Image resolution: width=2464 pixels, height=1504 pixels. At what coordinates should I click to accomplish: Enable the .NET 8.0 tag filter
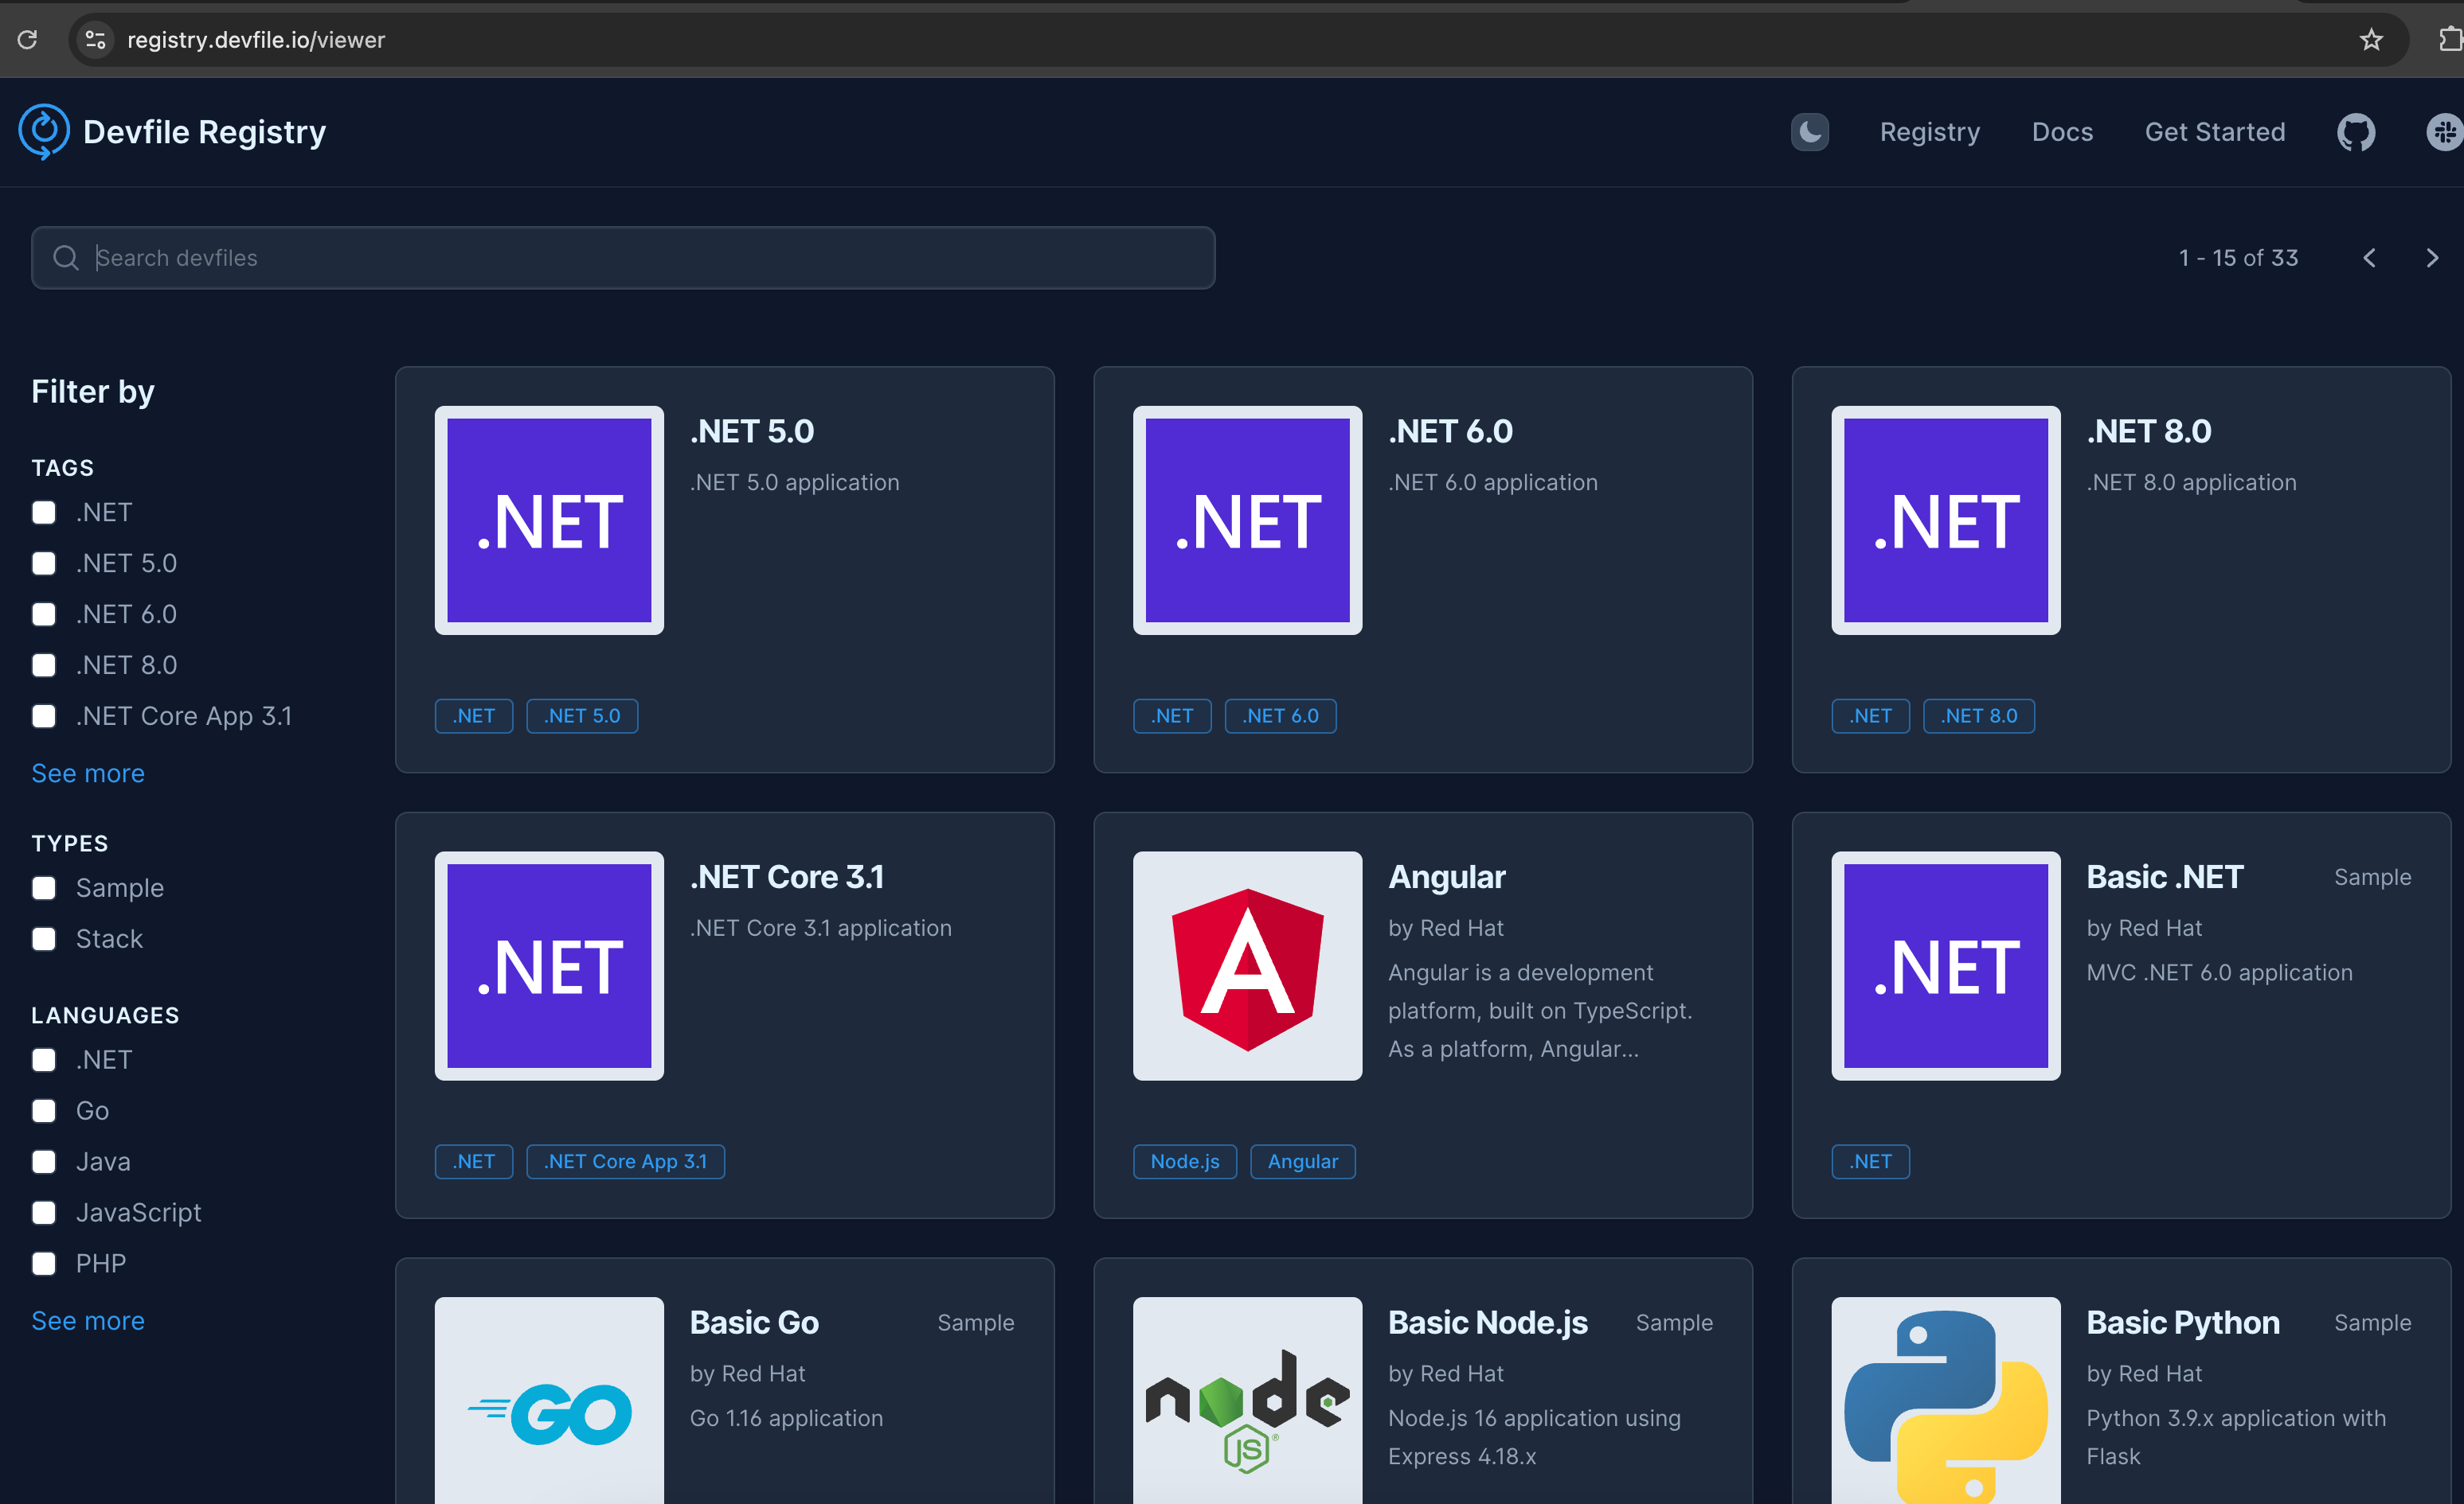(x=44, y=665)
